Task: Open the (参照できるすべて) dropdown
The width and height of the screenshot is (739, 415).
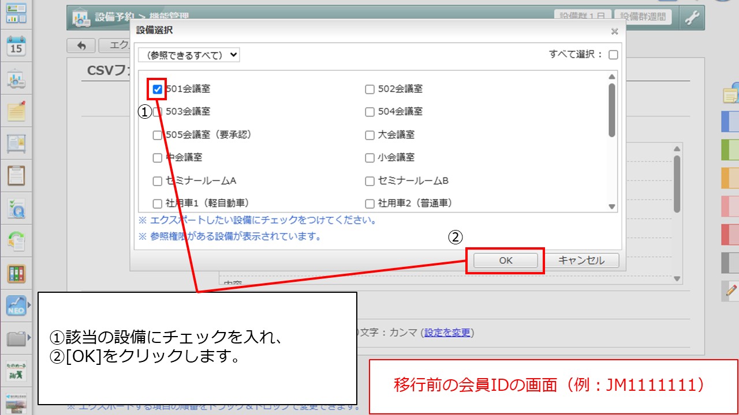Action: pyautogui.click(x=189, y=55)
